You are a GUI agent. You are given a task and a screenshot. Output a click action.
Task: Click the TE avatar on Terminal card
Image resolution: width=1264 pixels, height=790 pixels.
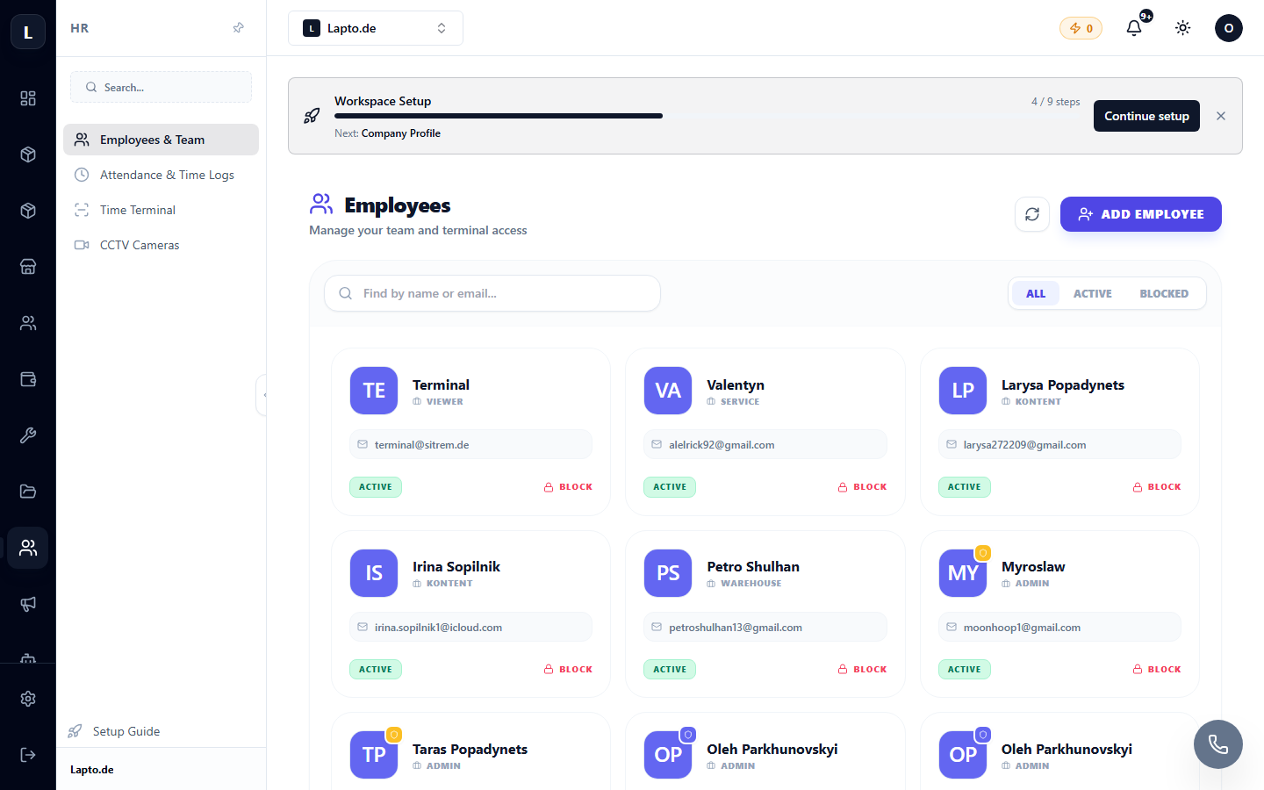[374, 391]
